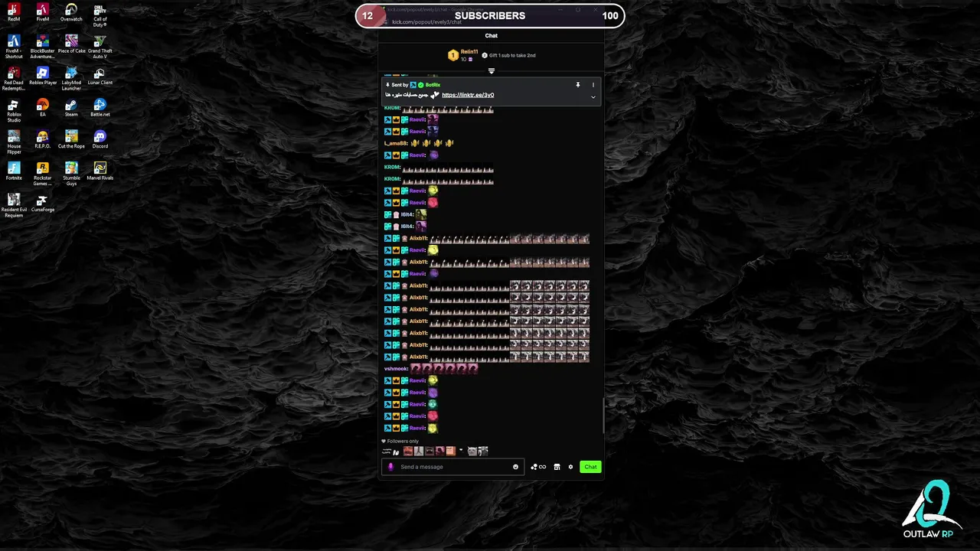The image size is (980, 551).
Task: Click the kick.com popout address bar URL
Action: click(426, 22)
